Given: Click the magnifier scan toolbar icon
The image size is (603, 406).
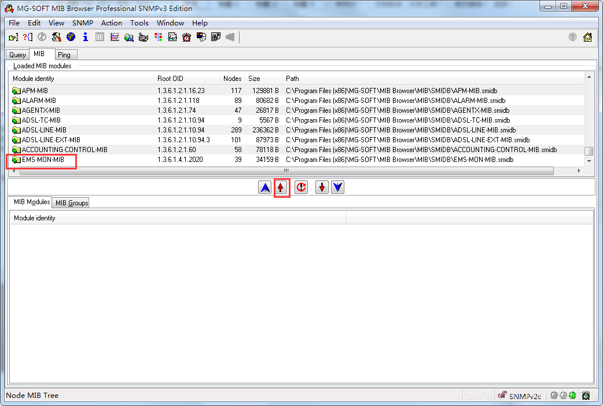Looking at the screenshot, I should click(129, 37).
